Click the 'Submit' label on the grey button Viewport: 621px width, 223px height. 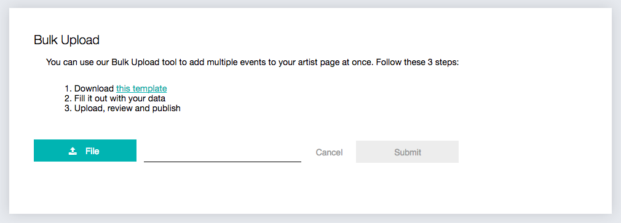(408, 152)
